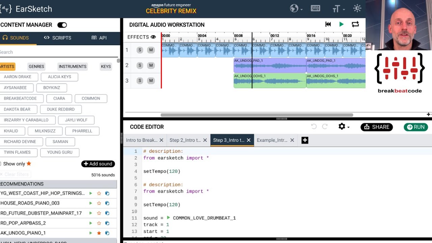432x243 pixels.
Task: Expand the Genres filter
Action: (x=36, y=66)
